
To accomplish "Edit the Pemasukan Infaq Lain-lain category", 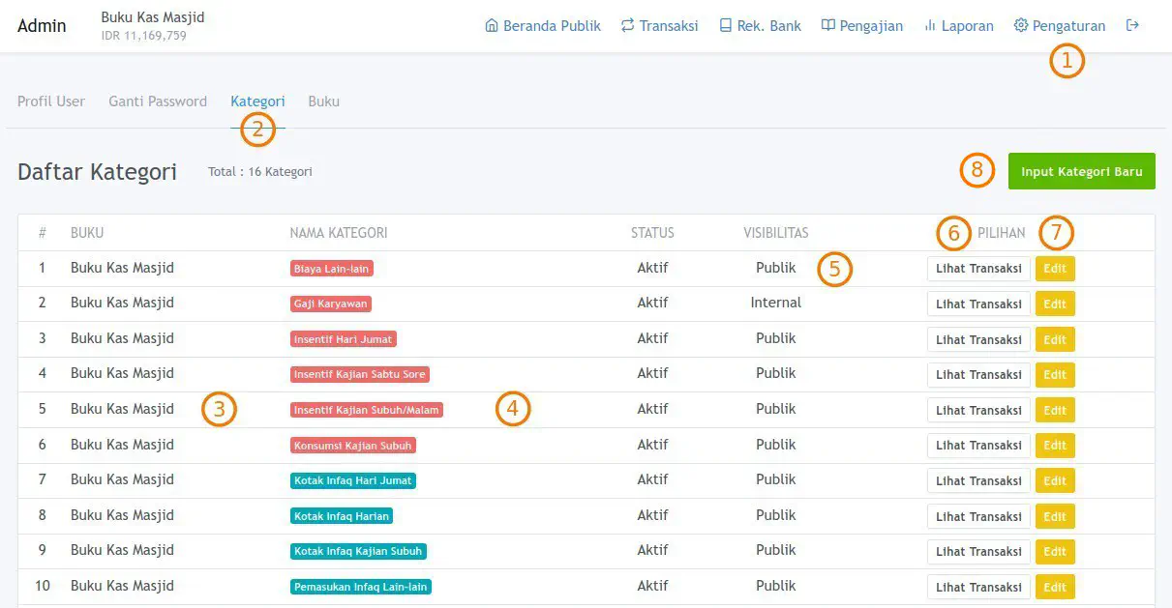I will point(1055,587).
